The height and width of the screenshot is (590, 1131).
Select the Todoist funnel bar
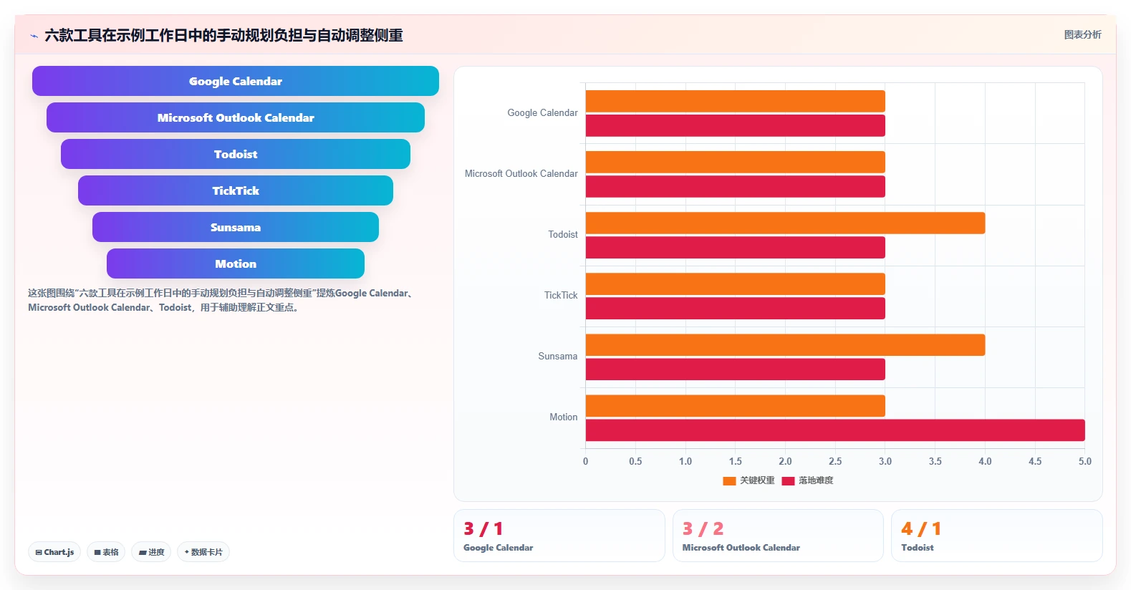coord(236,154)
